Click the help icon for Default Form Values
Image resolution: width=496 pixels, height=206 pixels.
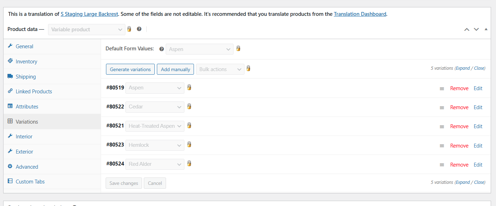[162, 49]
